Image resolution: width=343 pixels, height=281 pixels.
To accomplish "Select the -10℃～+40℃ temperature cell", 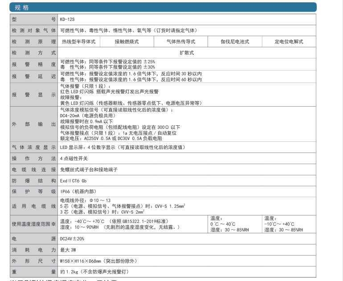I will point(289,224).
